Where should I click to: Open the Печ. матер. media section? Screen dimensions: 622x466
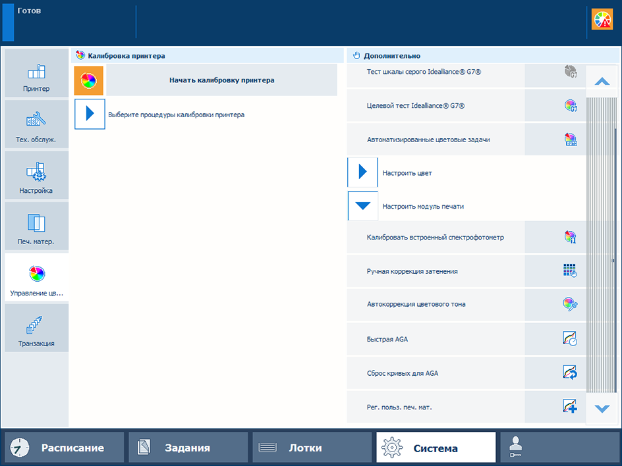pyautogui.click(x=36, y=226)
